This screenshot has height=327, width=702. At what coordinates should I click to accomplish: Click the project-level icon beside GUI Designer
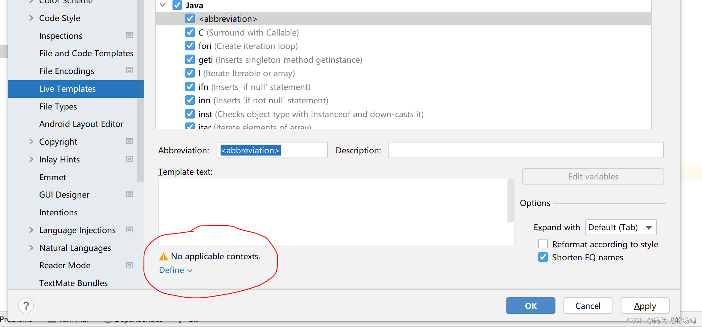pyautogui.click(x=130, y=194)
